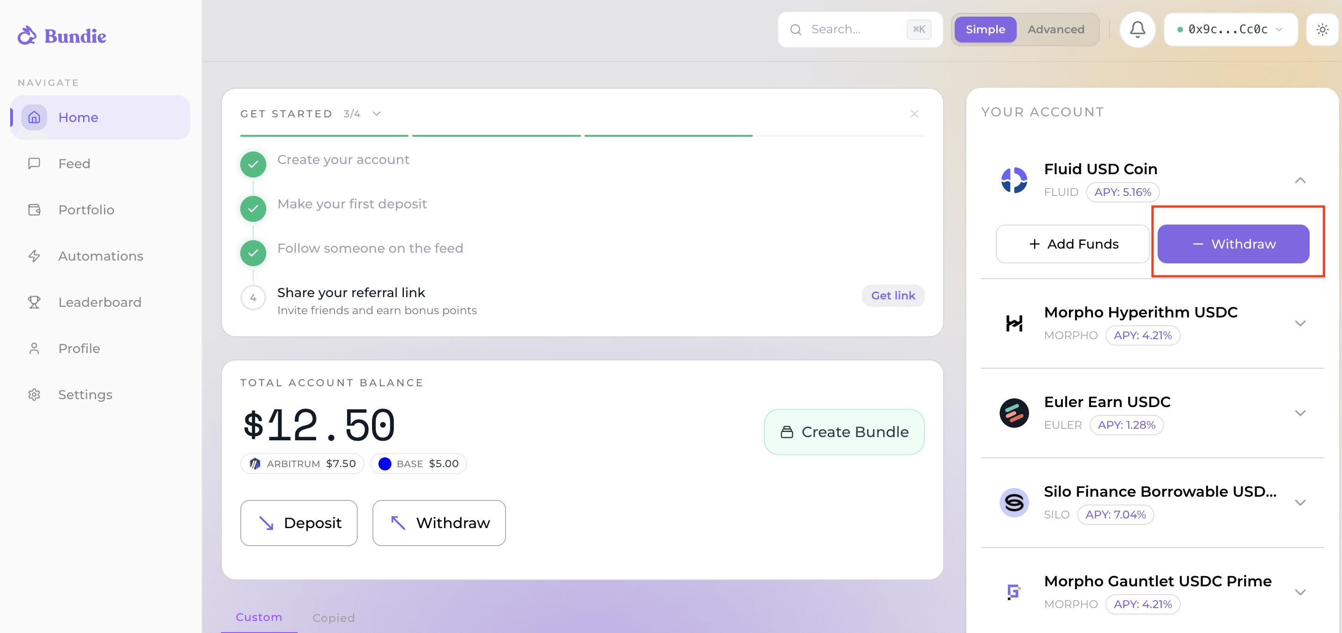This screenshot has height=633, width=1342.
Task: Open the Profile page
Action: tap(101, 348)
